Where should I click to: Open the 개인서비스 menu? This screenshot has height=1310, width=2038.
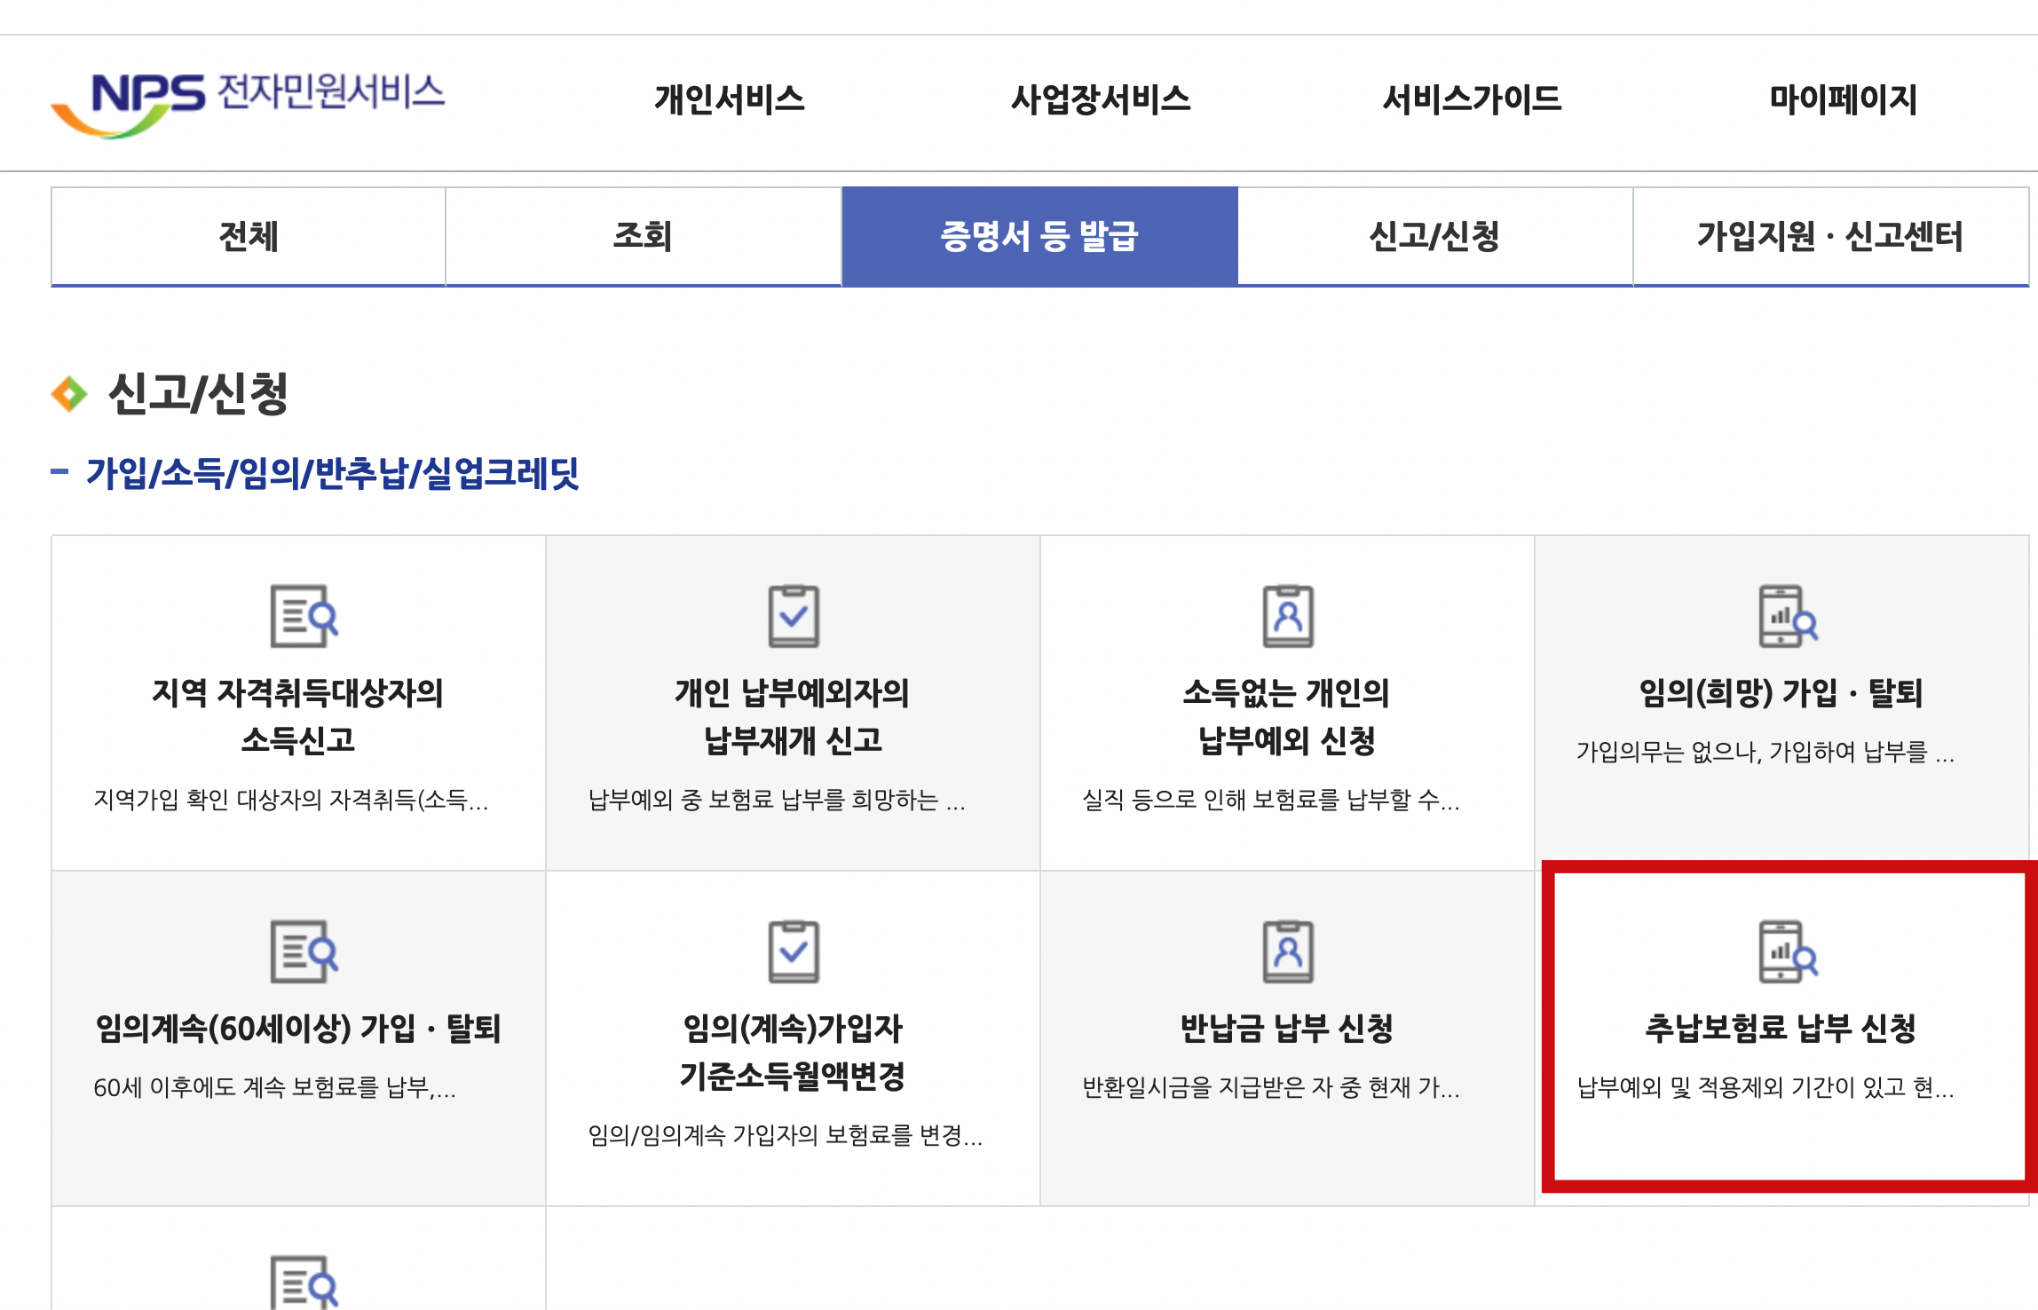(x=728, y=101)
